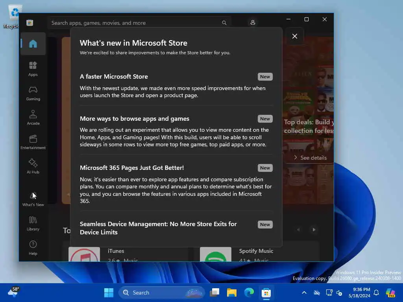
Task: Click the Store search box
Action: 139,23
